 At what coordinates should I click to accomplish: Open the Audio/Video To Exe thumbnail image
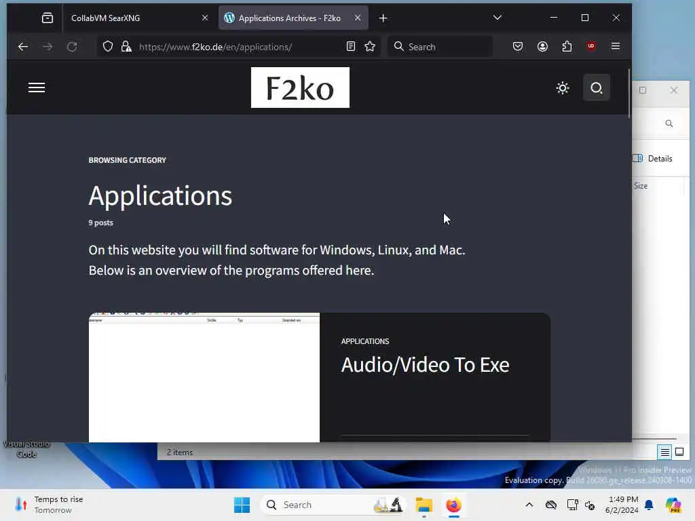point(204,377)
